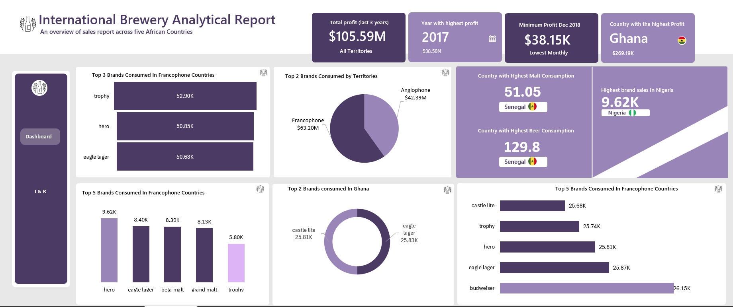The height and width of the screenshot is (307, 733).
Task: Select the grand malt column showing 8.13K
Action: pyautogui.click(x=204, y=255)
